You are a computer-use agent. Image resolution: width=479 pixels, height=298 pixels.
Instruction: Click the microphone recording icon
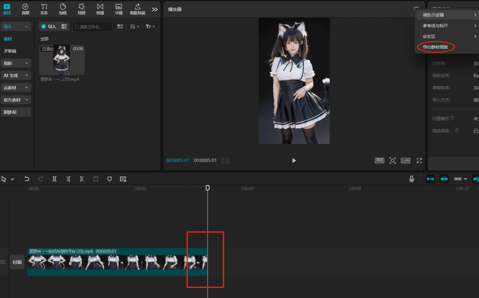tap(411, 179)
